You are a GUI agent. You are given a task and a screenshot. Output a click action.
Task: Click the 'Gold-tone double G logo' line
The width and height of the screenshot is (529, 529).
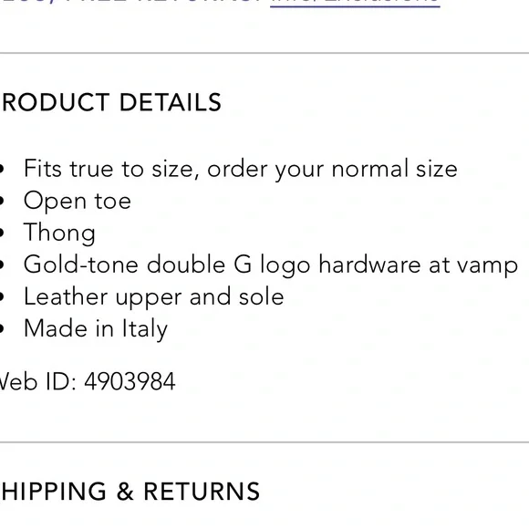(271, 265)
